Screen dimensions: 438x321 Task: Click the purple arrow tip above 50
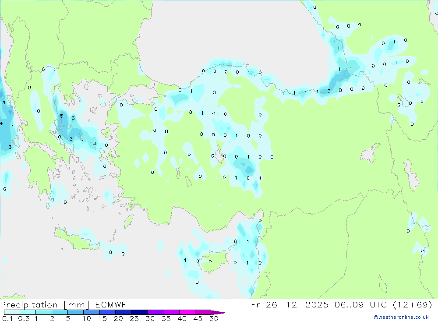[x=219, y=313]
